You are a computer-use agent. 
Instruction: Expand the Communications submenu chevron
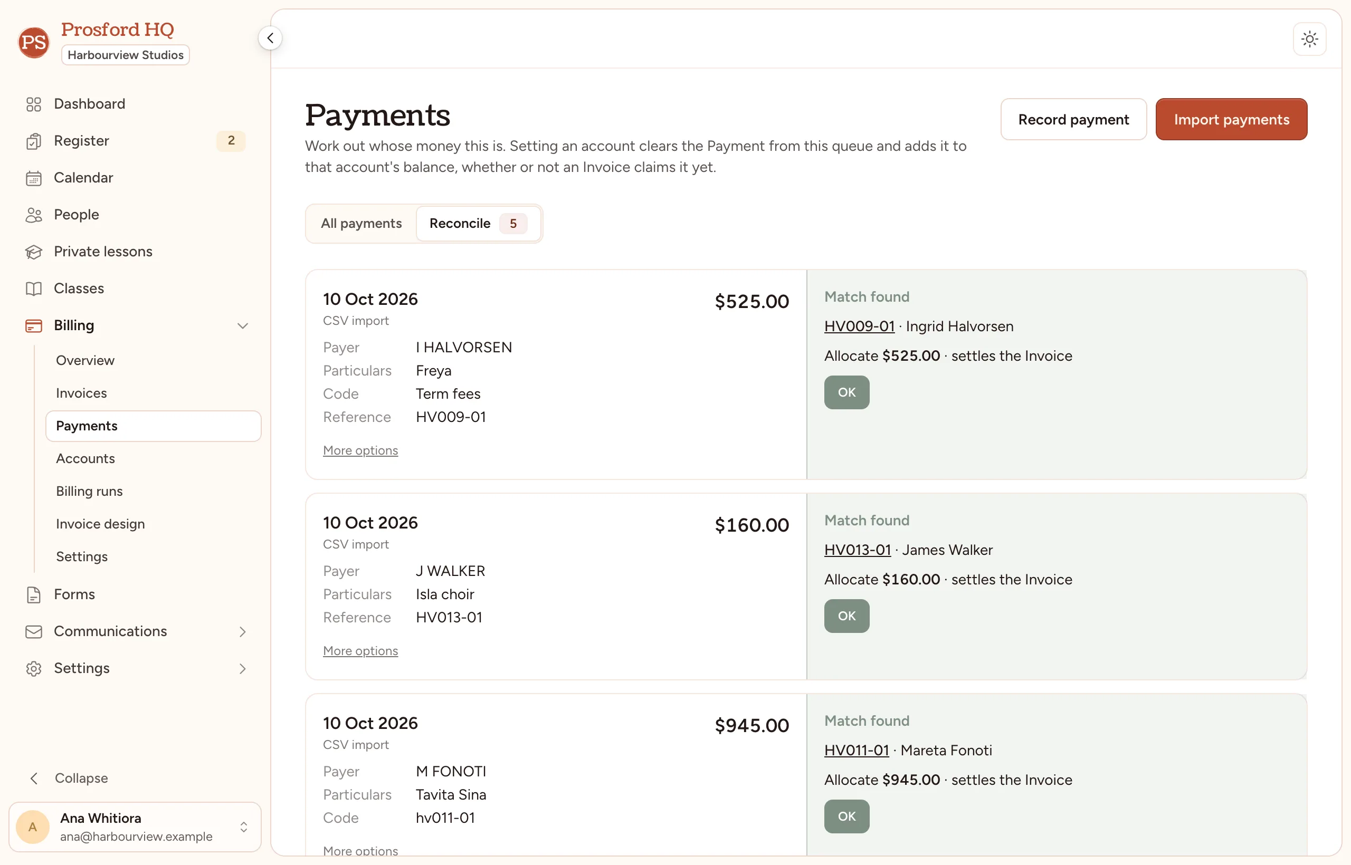pos(243,631)
